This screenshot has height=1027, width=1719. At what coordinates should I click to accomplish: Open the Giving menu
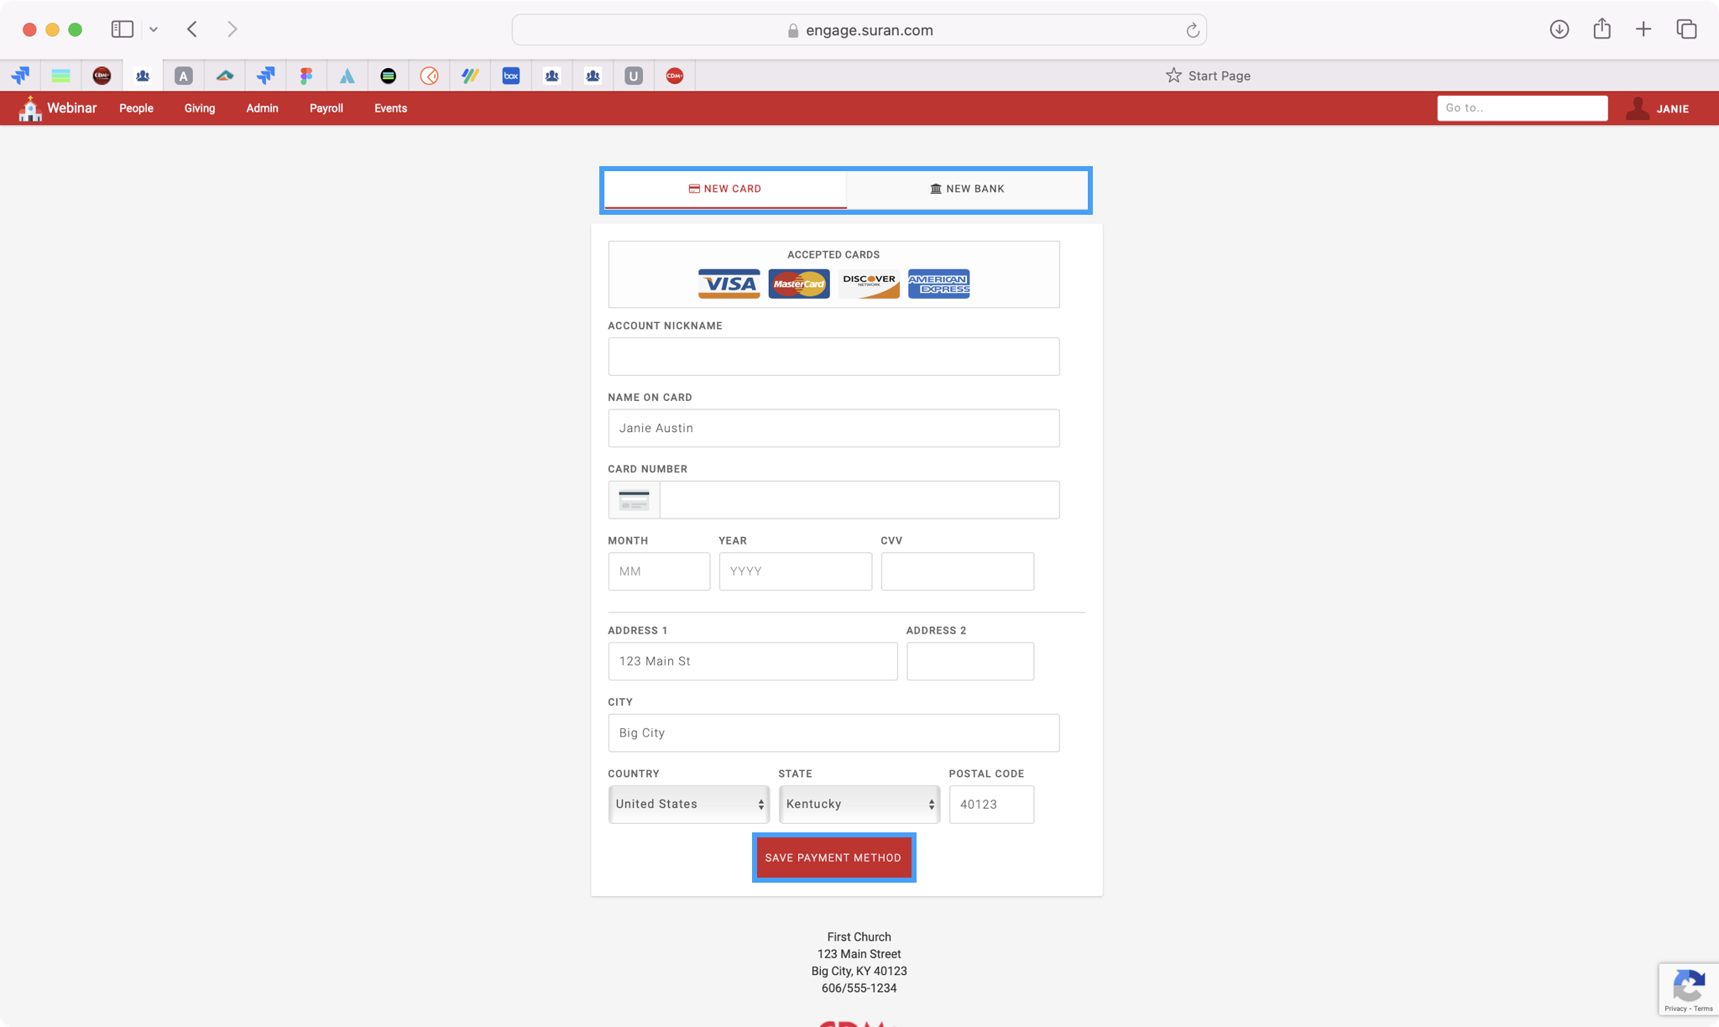(x=200, y=108)
